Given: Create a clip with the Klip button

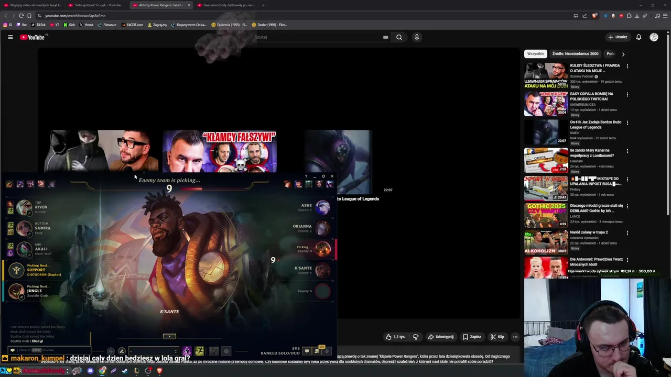Looking at the screenshot, I should coord(497,337).
